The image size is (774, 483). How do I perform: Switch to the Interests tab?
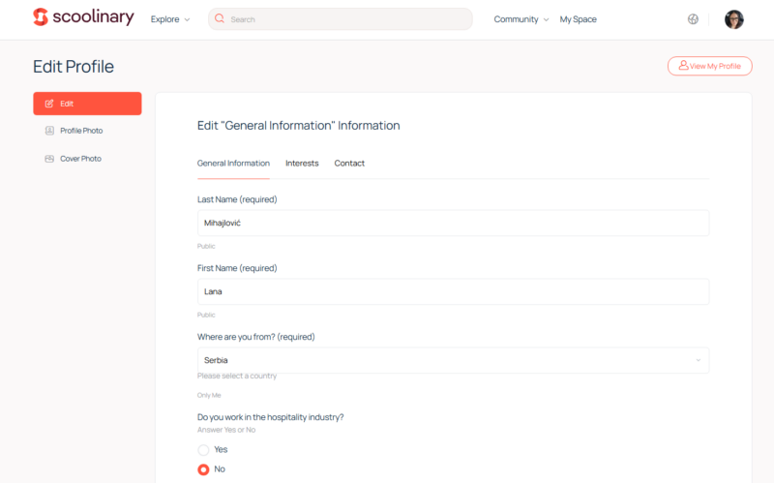302,164
